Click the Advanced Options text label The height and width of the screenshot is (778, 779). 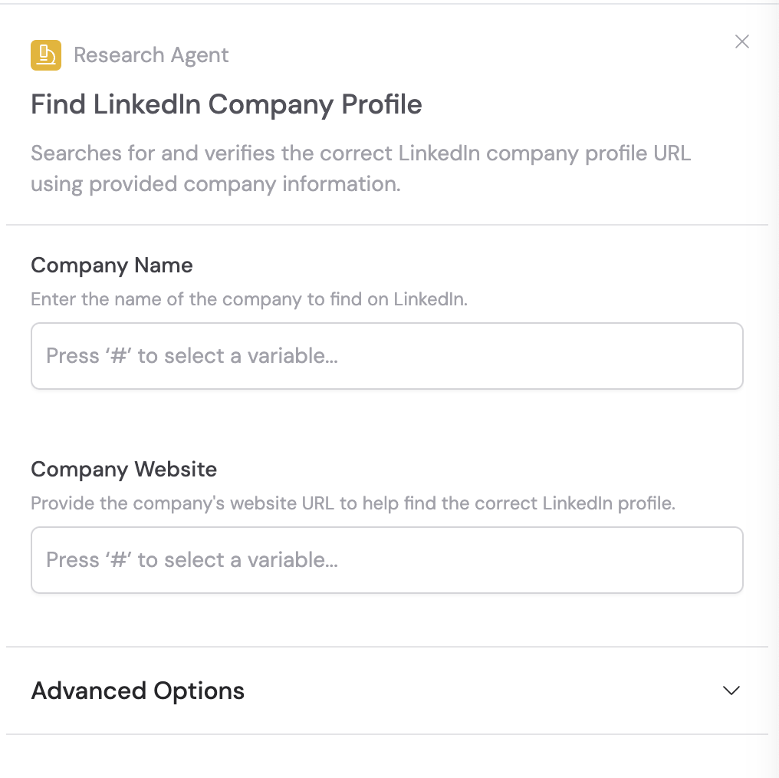pos(137,690)
